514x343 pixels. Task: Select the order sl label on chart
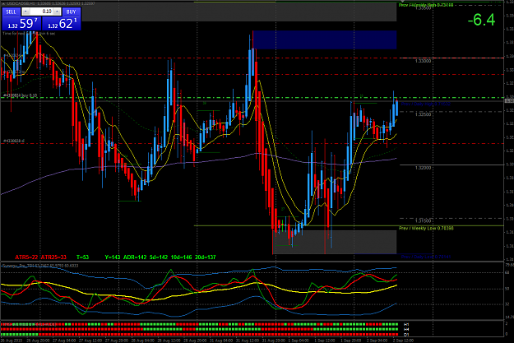[x=14, y=141]
